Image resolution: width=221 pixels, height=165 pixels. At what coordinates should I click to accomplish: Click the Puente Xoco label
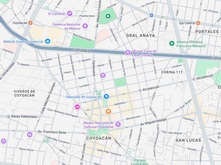coord(87,16)
